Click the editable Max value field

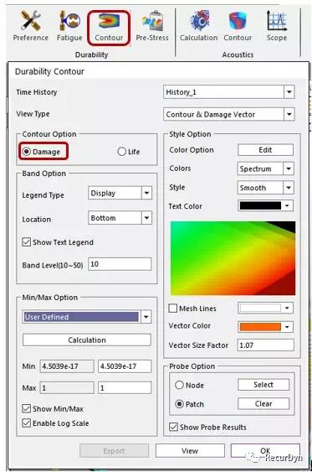(125, 387)
